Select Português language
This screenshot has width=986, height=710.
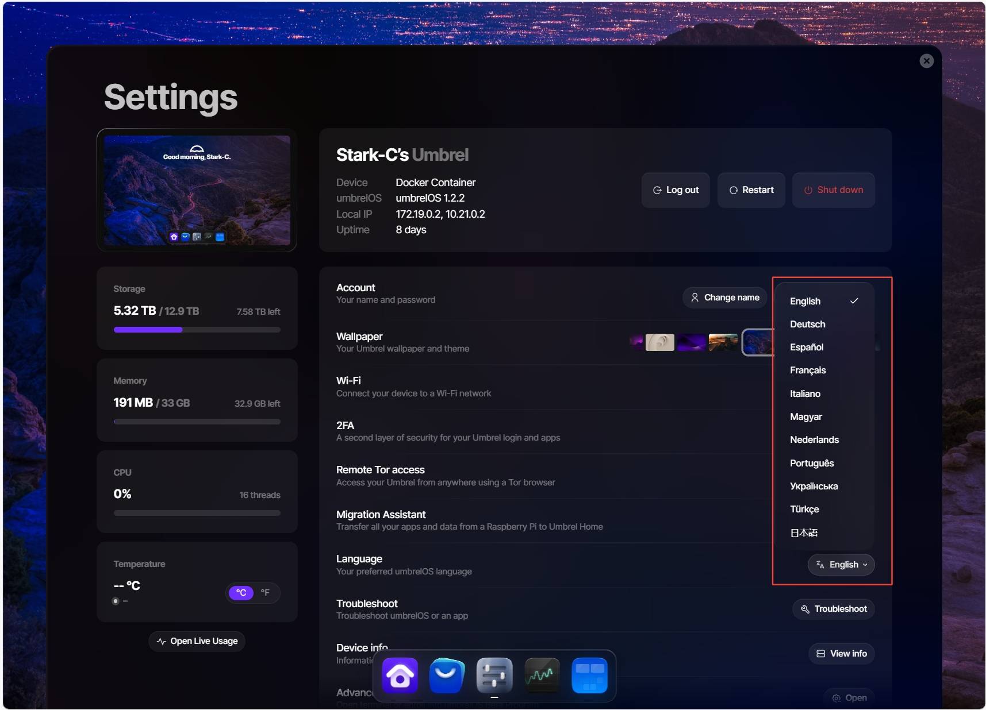click(824, 463)
